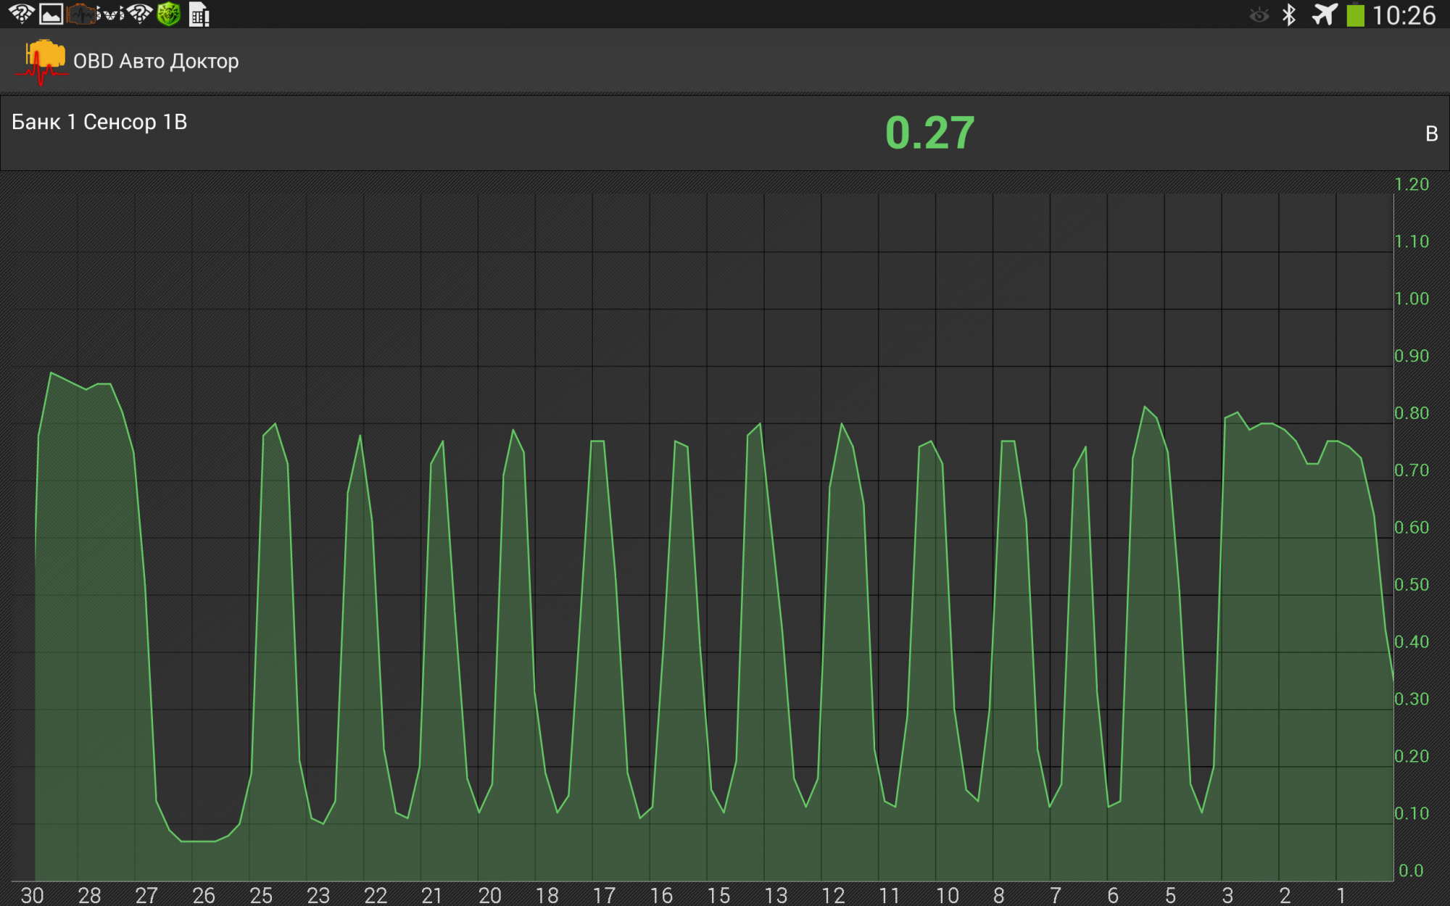Tap the 30 mark on time axis
1450x906 pixels.
(x=32, y=895)
